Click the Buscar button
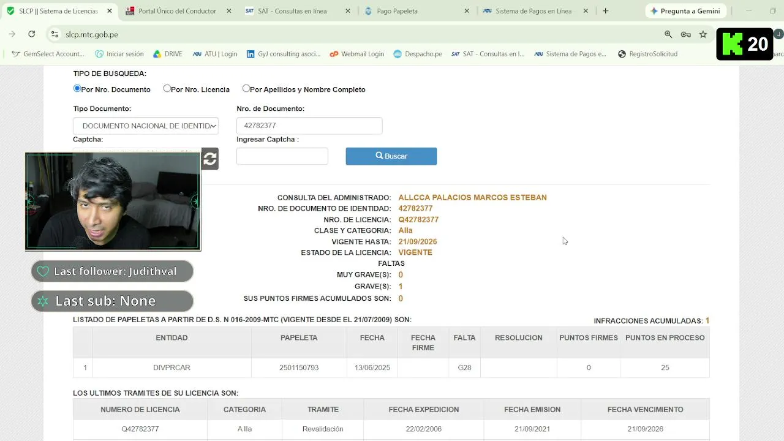 (391, 156)
